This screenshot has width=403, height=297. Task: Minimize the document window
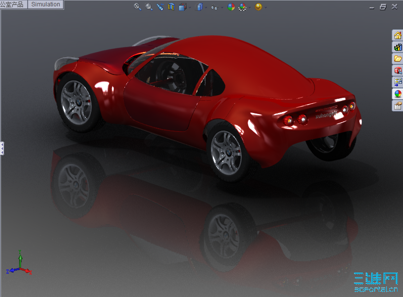tap(372, 7)
